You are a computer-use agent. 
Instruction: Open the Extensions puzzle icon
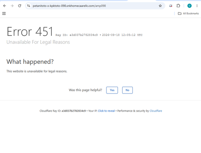pos(178,6)
